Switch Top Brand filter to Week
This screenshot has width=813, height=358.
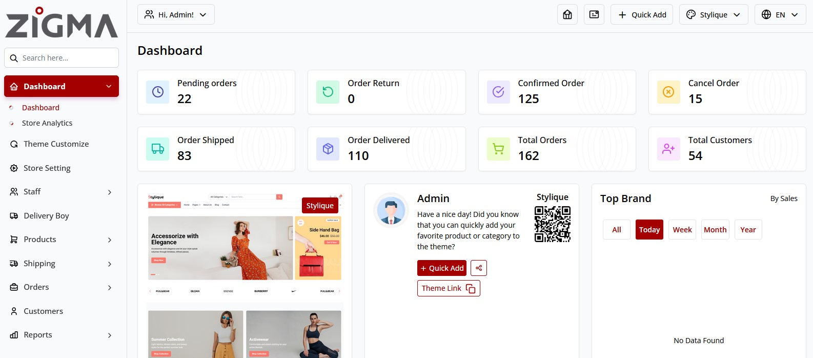click(682, 230)
